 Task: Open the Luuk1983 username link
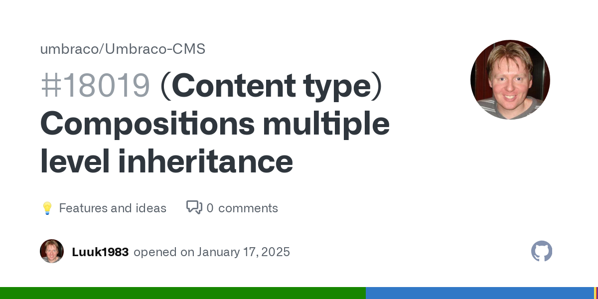point(100,252)
